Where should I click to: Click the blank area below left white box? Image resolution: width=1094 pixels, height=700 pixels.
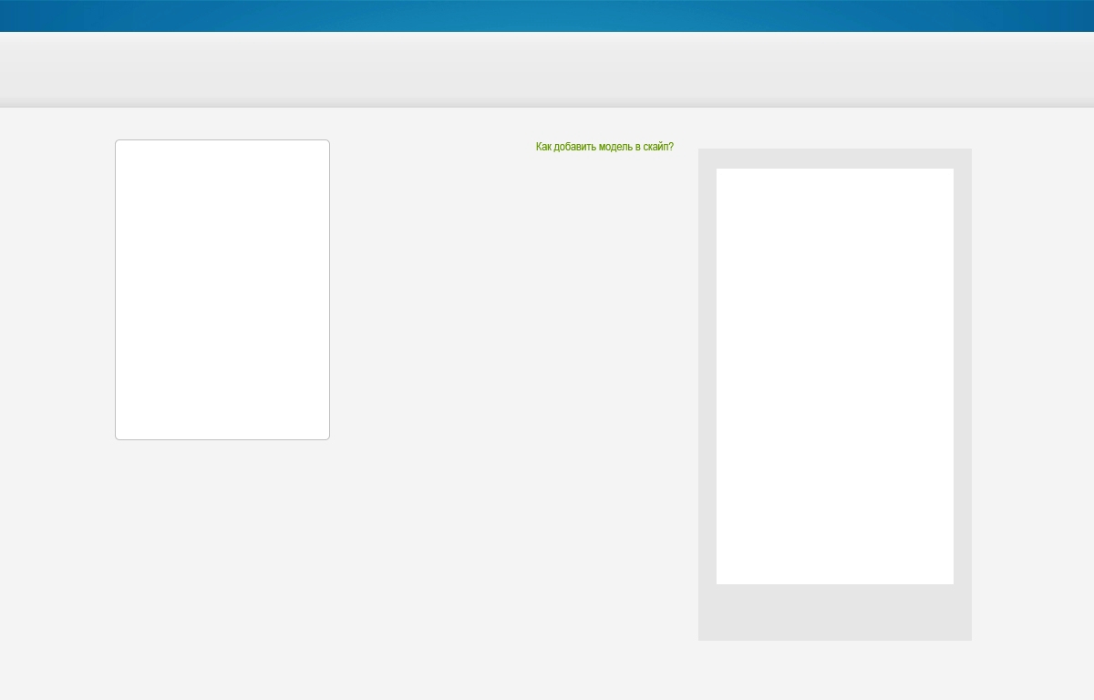tap(222, 547)
